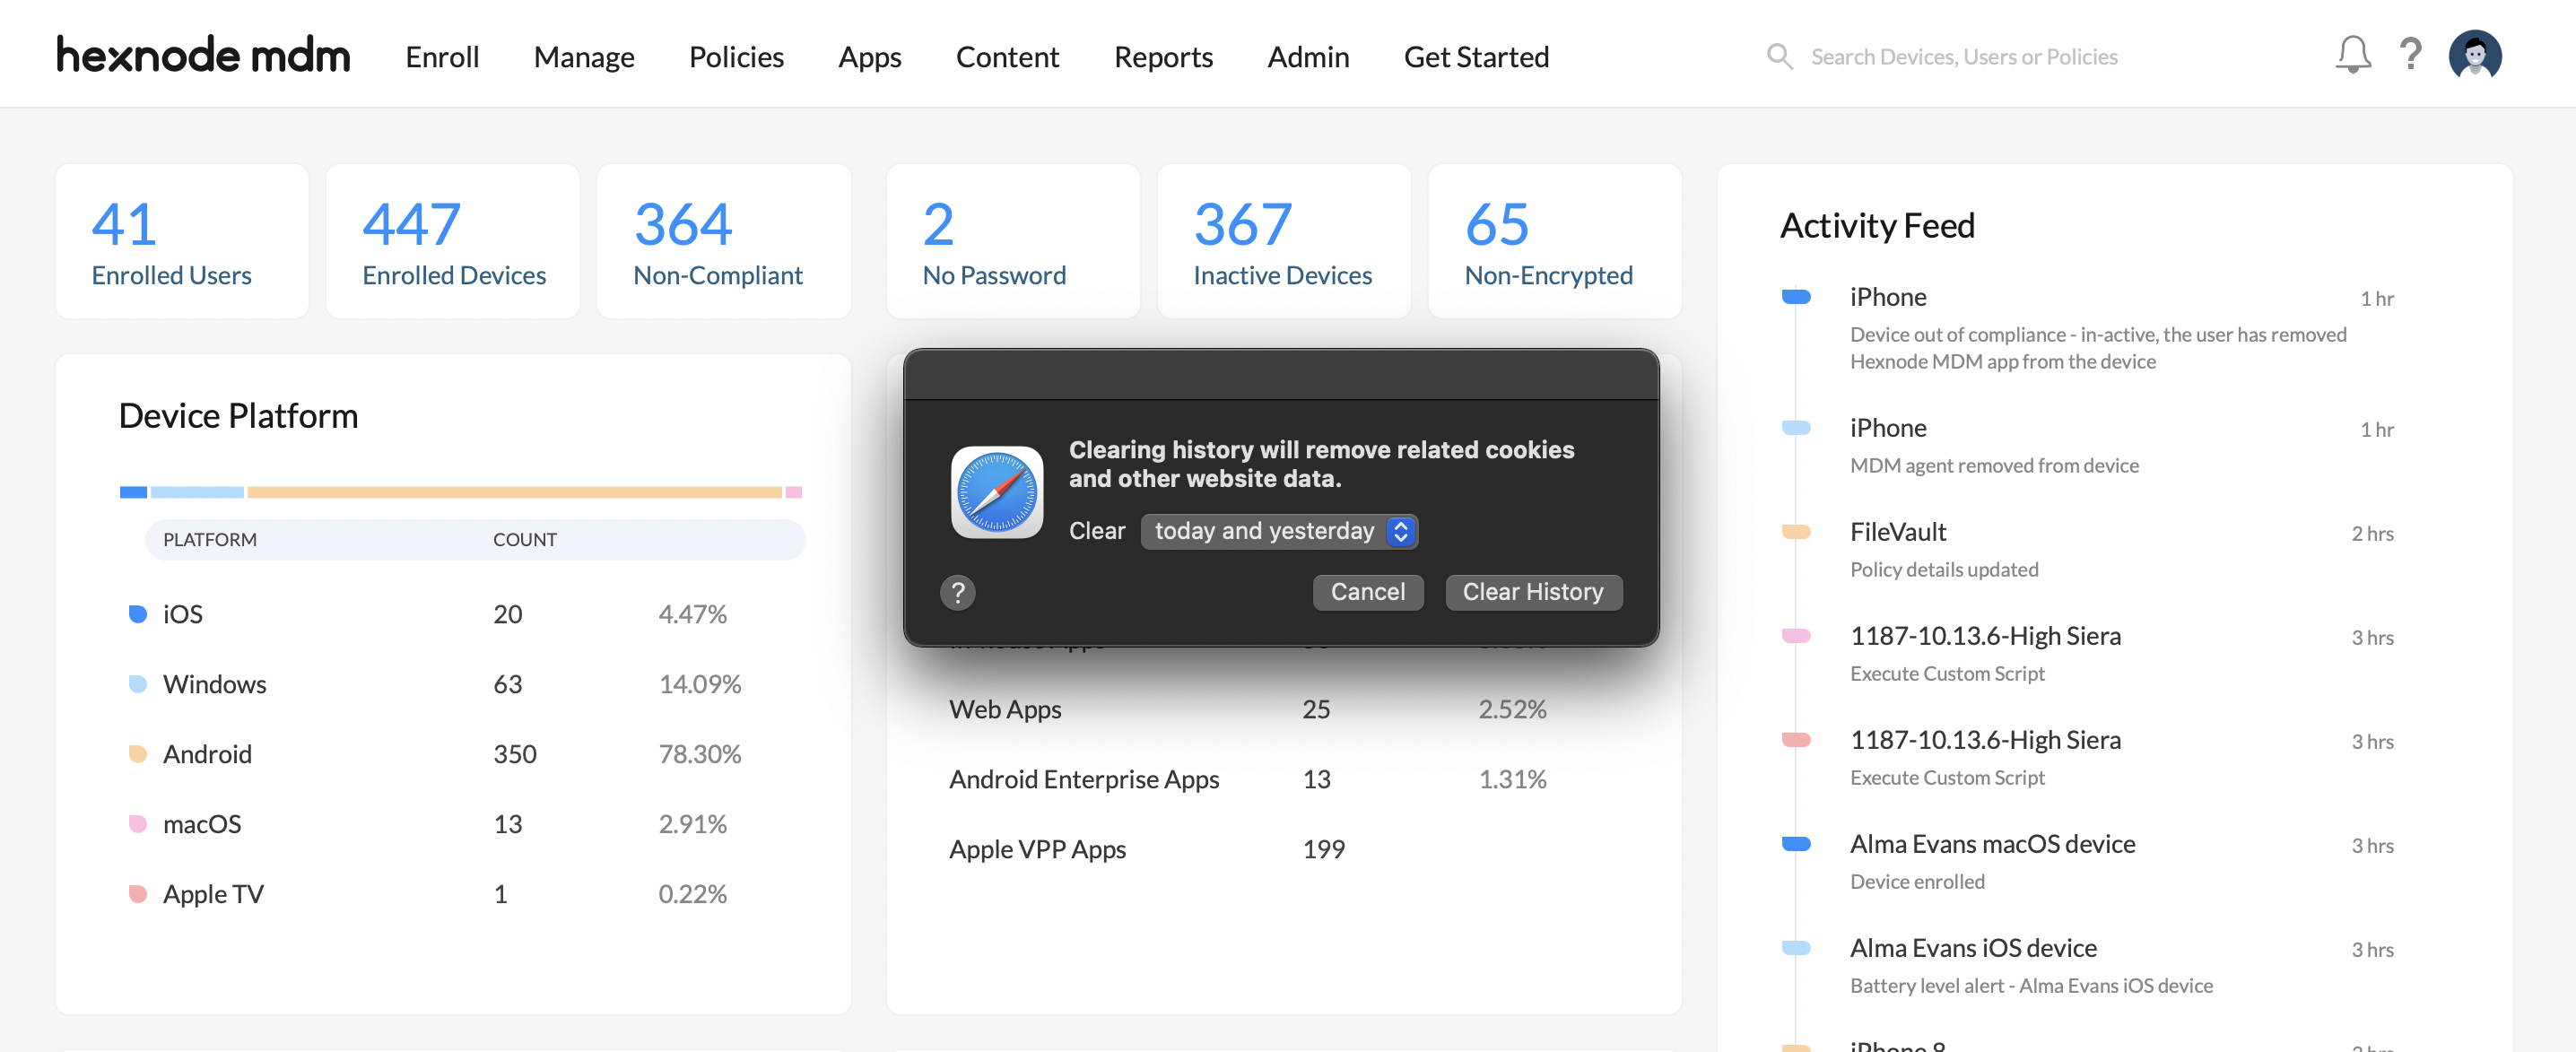Image resolution: width=2576 pixels, height=1052 pixels.
Task: Go to the Get Started tab
Action: point(1476,57)
